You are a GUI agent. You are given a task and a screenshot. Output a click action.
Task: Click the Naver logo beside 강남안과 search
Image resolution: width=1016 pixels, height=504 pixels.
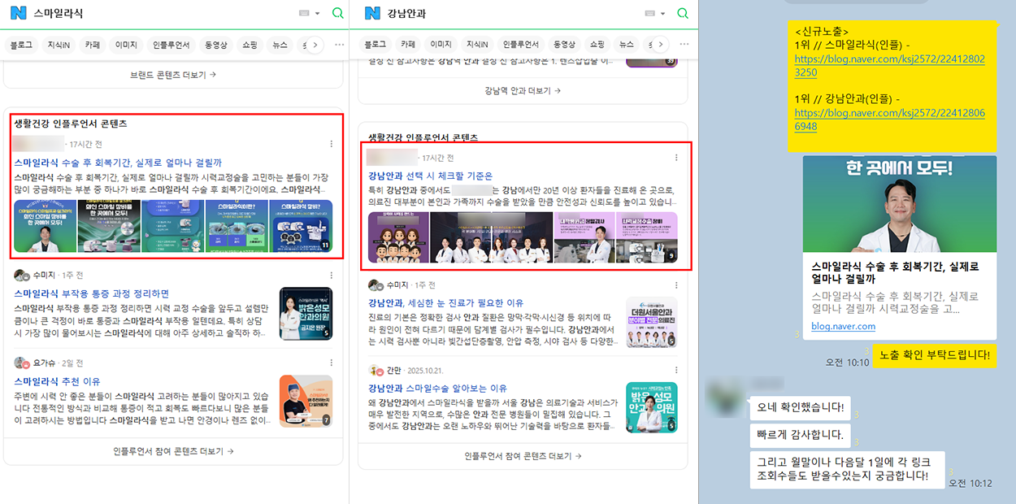372,14
